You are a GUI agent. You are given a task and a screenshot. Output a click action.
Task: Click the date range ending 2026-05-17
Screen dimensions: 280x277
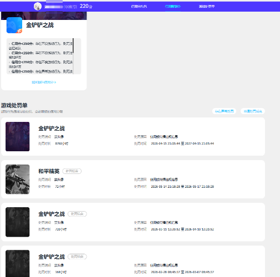point(182,187)
